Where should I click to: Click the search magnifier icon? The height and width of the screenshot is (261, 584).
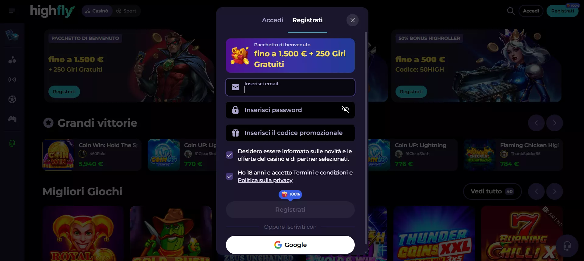(511, 11)
